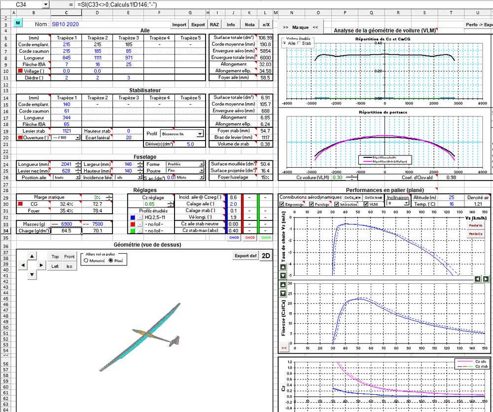493x412 pixels.
Task: Click the Info button
Action: point(231,25)
